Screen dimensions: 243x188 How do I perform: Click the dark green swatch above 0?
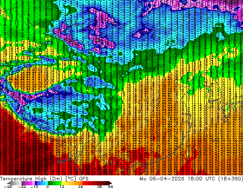click(x=49, y=183)
